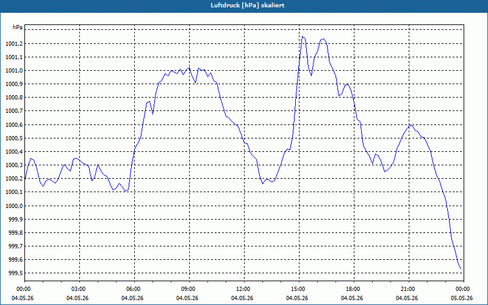
Task: Click the 05.05.26 date label
Action: [x=462, y=298]
